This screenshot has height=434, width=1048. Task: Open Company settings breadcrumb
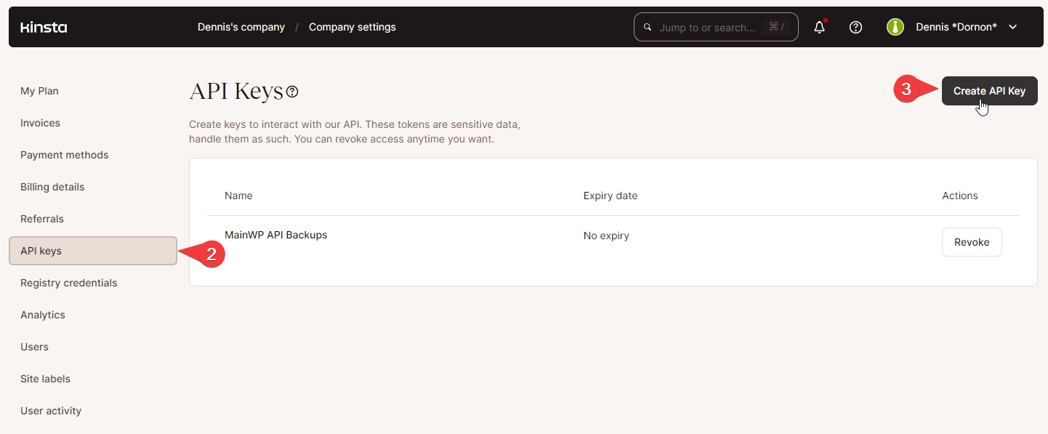point(352,27)
